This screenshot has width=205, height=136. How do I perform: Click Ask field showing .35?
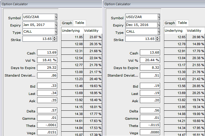tap(47, 100)
